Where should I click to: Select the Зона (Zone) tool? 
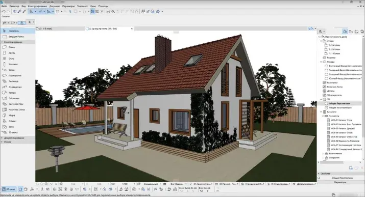(x=18, y=127)
